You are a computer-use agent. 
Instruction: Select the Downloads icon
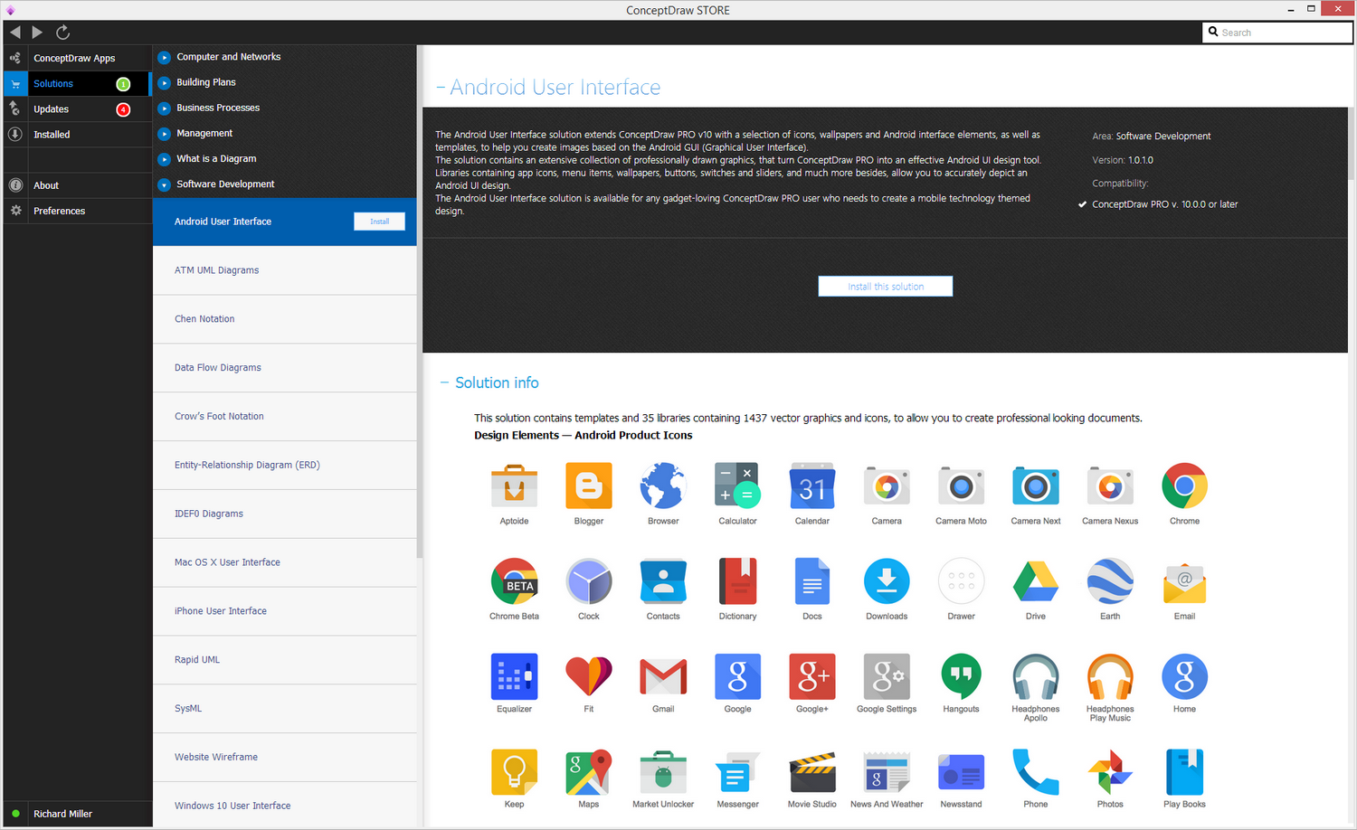pyautogui.click(x=887, y=581)
